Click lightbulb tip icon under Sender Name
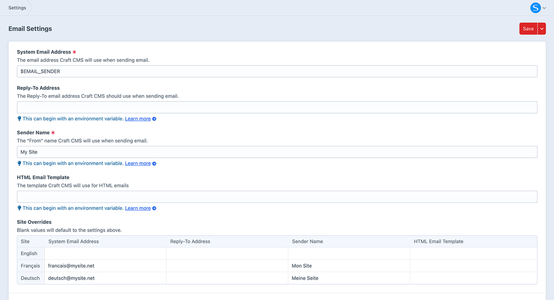554x300 pixels. [19, 163]
